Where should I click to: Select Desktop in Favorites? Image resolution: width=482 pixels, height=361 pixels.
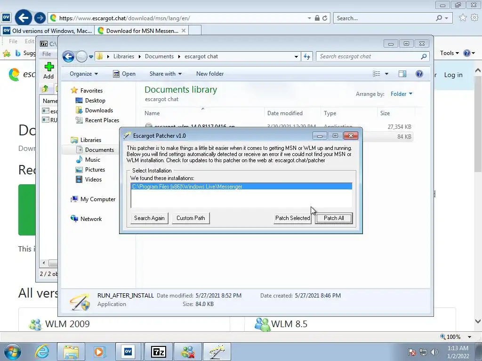95,101
